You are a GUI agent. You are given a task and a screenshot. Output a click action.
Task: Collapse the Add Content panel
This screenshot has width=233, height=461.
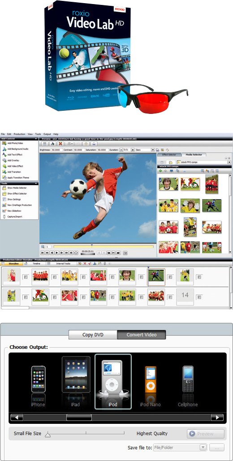35,139
